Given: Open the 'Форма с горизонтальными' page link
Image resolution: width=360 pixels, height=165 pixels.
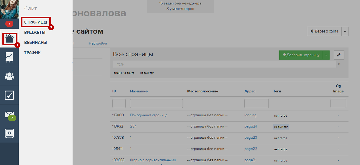Looking at the screenshot, I should (x=153, y=160).
